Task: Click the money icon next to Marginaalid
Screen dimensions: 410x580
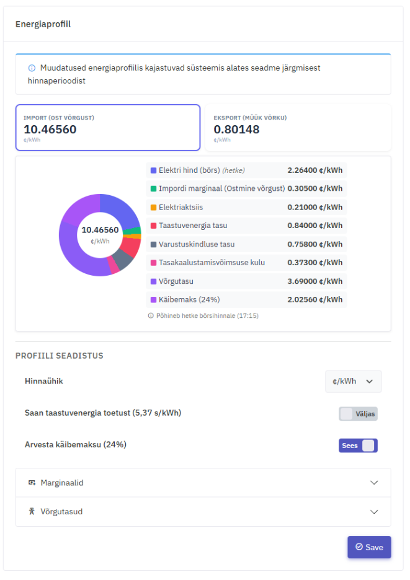Action: coord(32,483)
